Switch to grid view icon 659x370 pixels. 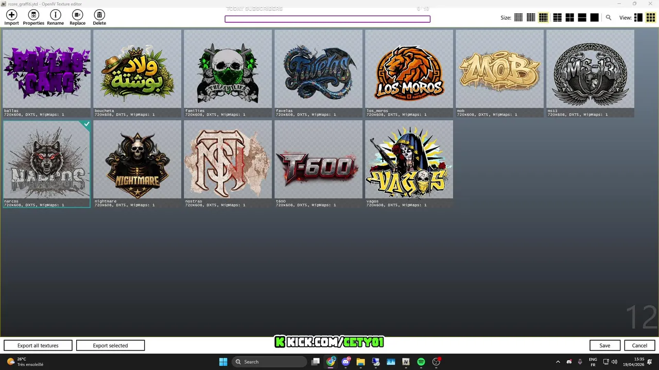651,17
